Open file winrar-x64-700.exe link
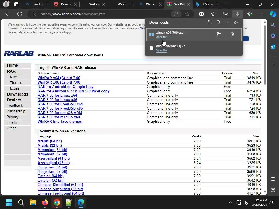Image resolution: width=279 pixels, height=209 pixels. click(161, 37)
